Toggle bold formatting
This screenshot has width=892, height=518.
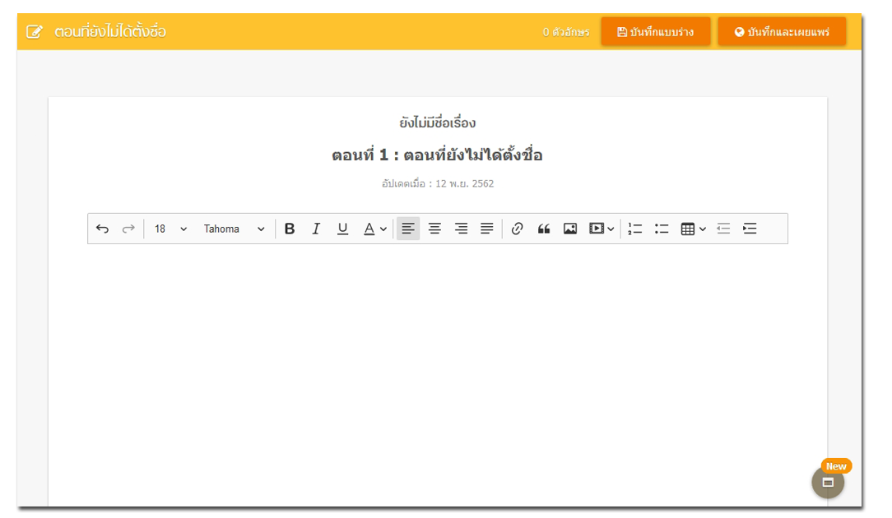290,229
